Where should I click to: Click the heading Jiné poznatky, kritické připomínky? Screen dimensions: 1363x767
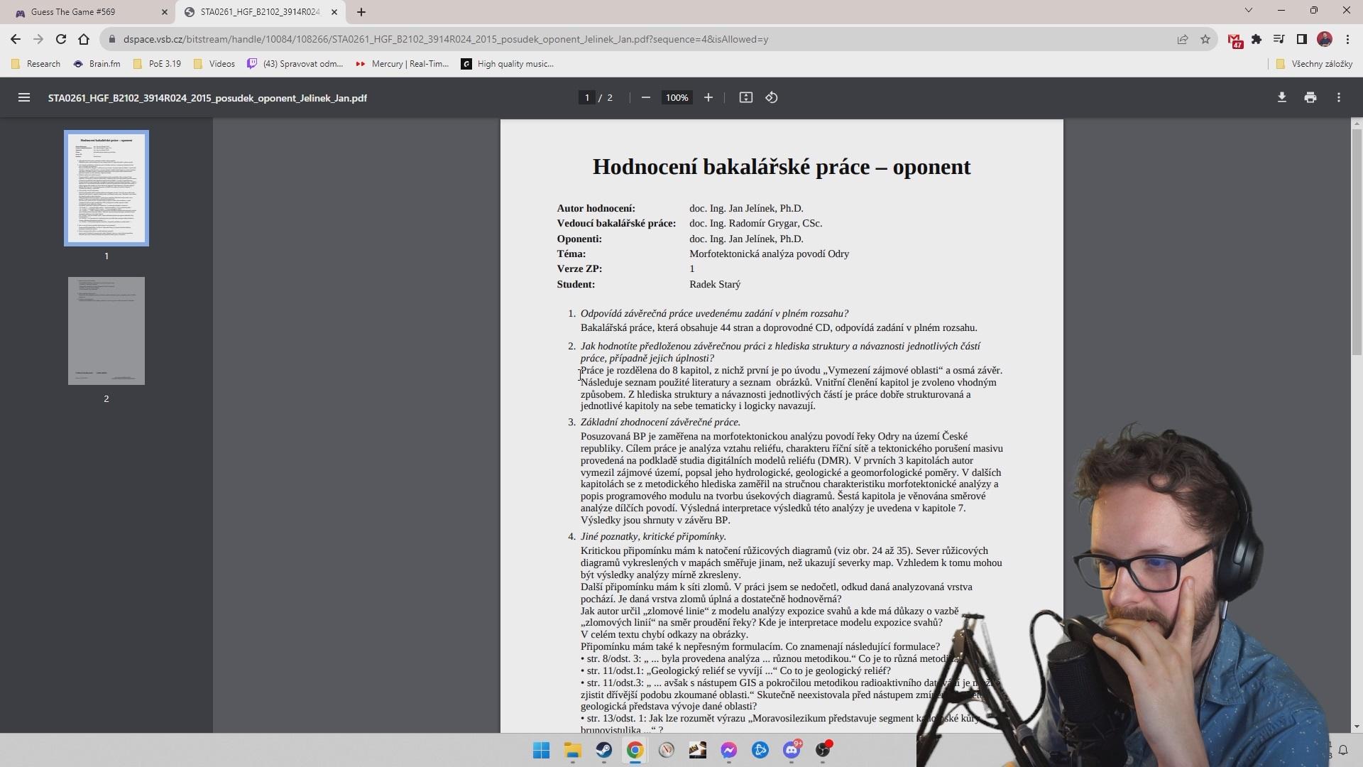pyautogui.click(x=653, y=536)
